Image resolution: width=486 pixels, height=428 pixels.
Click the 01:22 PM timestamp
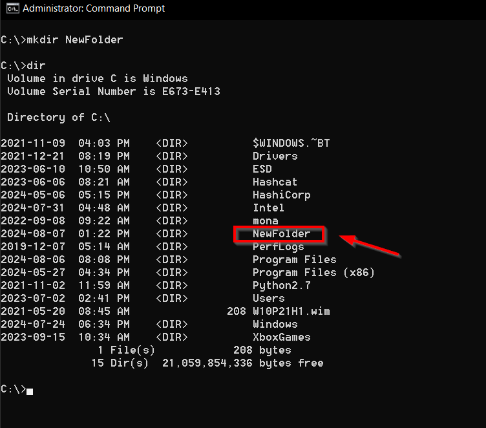point(104,234)
